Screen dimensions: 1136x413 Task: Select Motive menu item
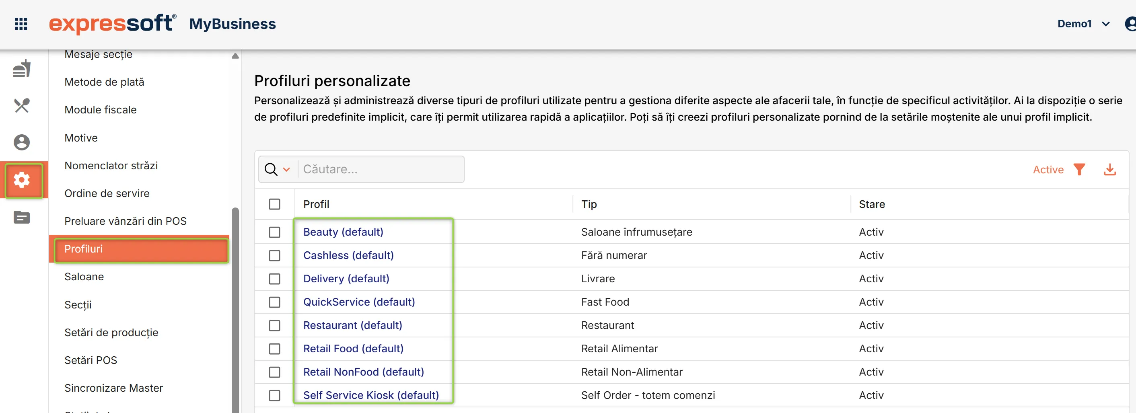click(81, 138)
